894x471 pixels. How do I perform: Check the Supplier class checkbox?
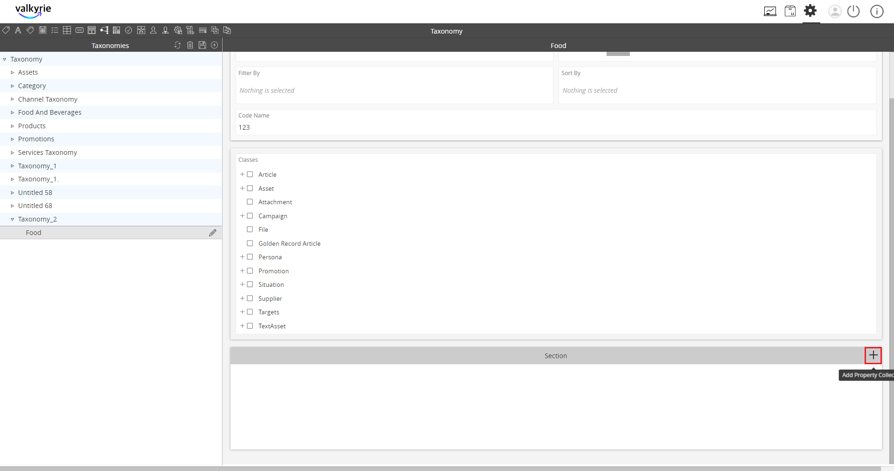pos(250,298)
